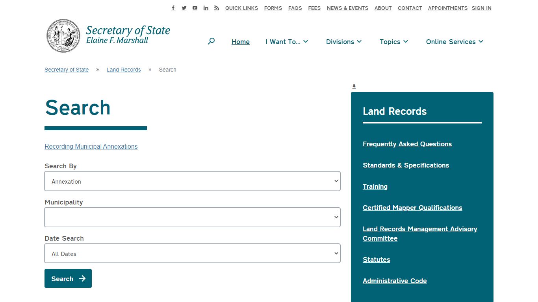Expand the I Want To menu
This screenshot has width=538, height=302.
coord(287,42)
